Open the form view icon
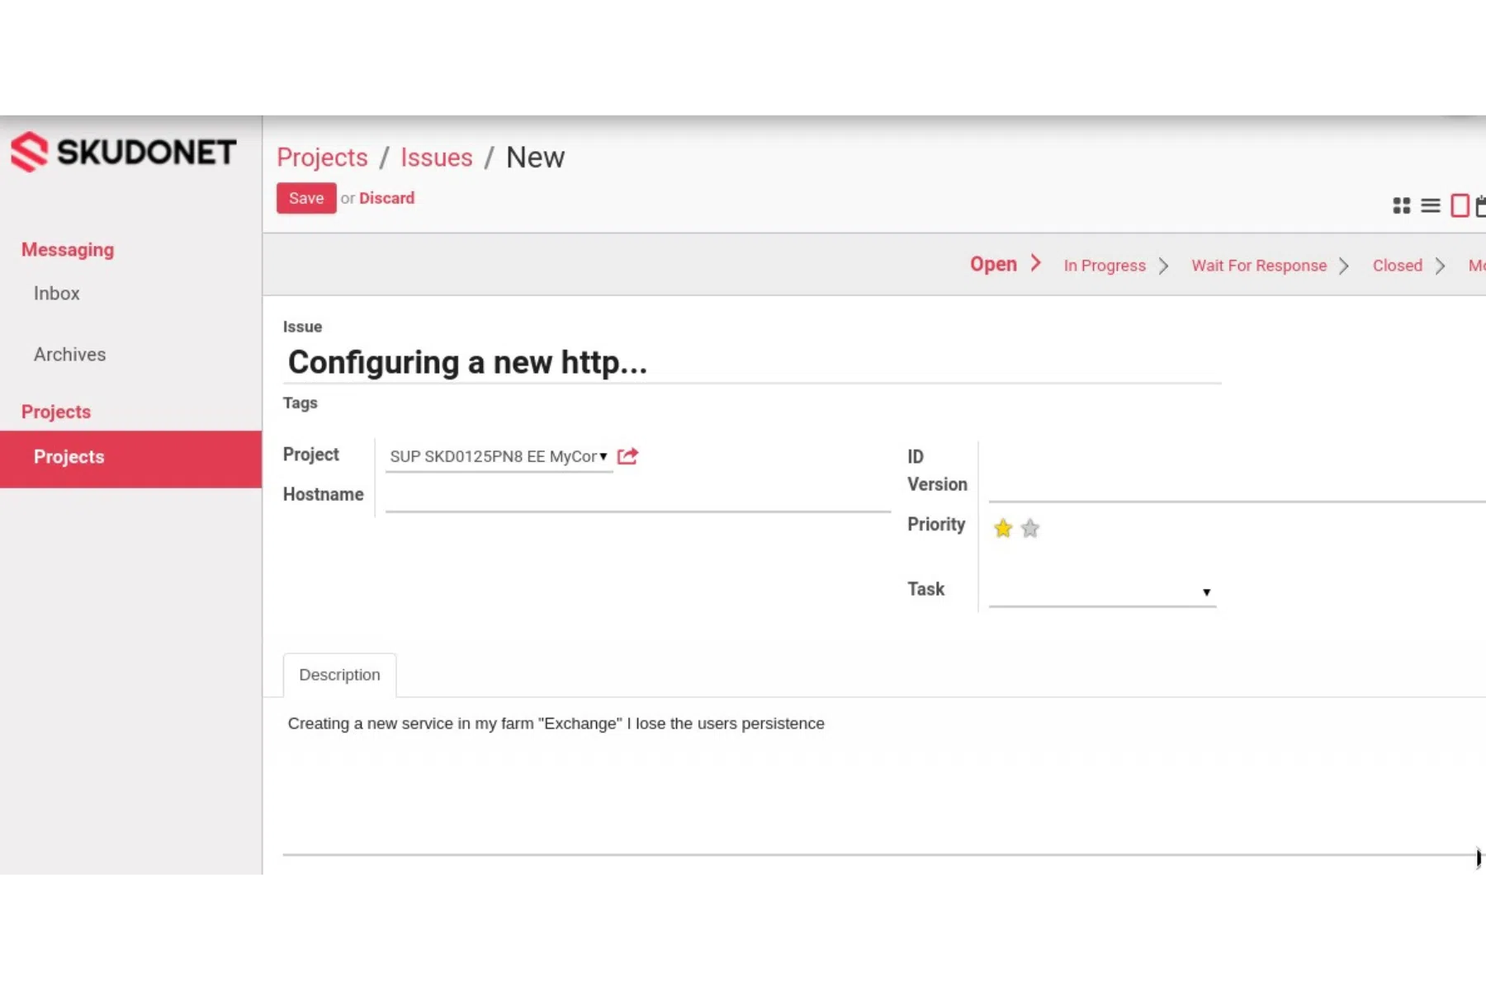The height and width of the screenshot is (990, 1486). tap(1458, 205)
